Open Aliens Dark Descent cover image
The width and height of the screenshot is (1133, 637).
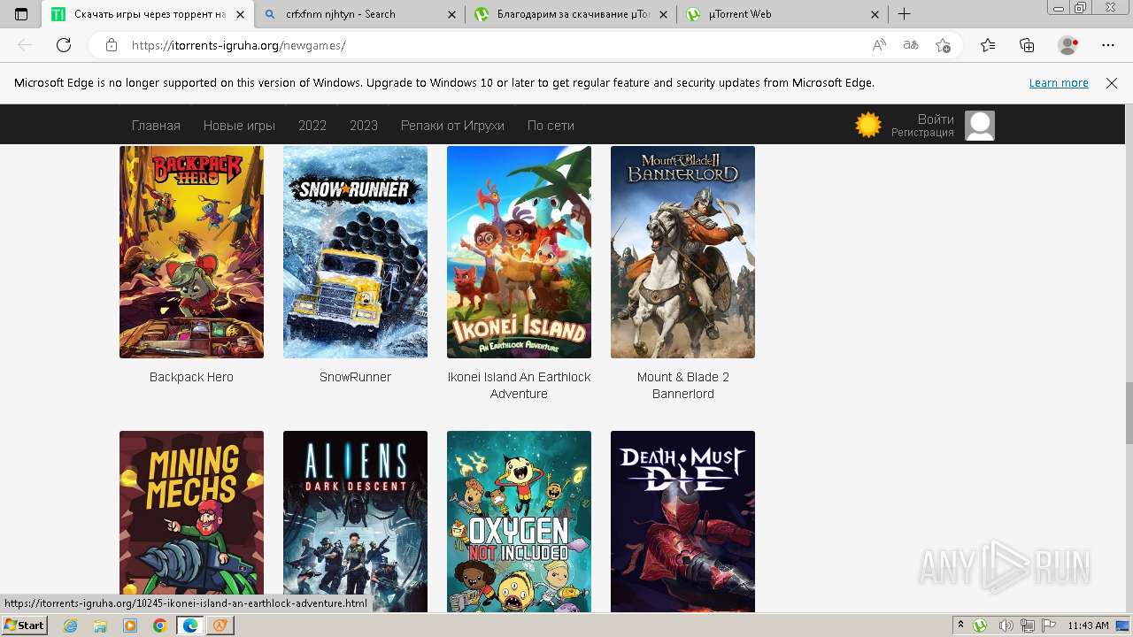click(355, 522)
